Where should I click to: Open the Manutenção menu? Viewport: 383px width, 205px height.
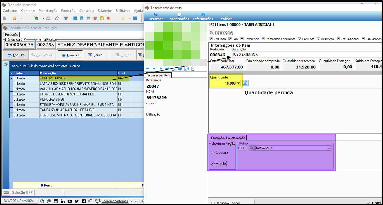click(48, 11)
